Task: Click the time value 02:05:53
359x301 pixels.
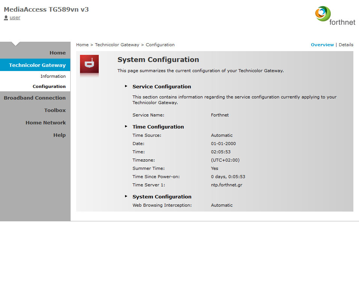Action: (221, 152)
